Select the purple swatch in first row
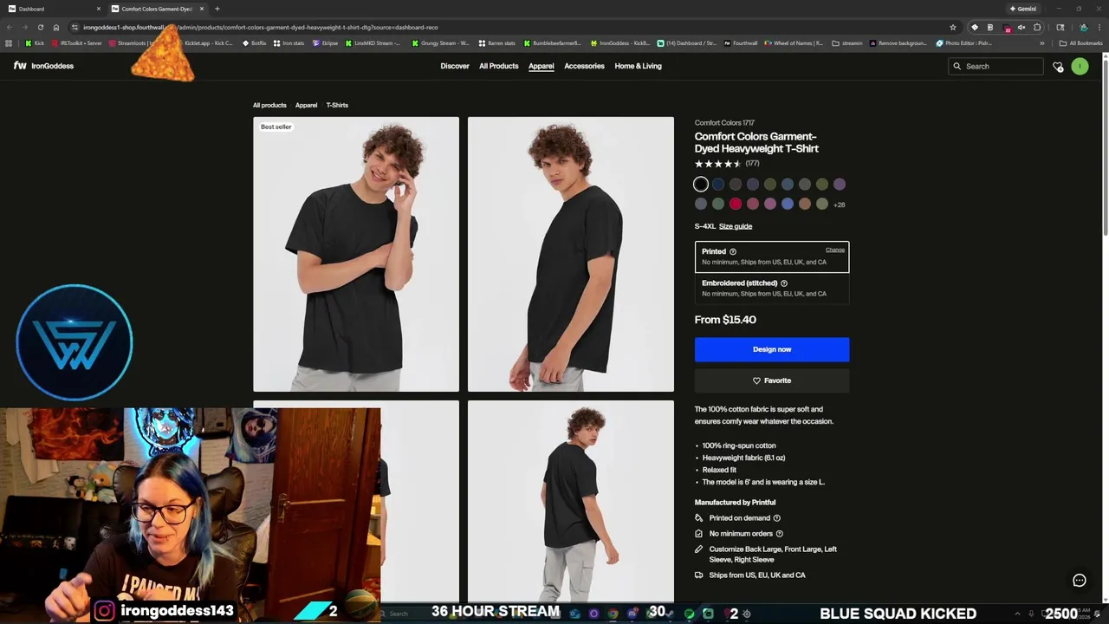The height and width of the screenshot is (624, 1109). pyautogui.click(x=840, y=184)
